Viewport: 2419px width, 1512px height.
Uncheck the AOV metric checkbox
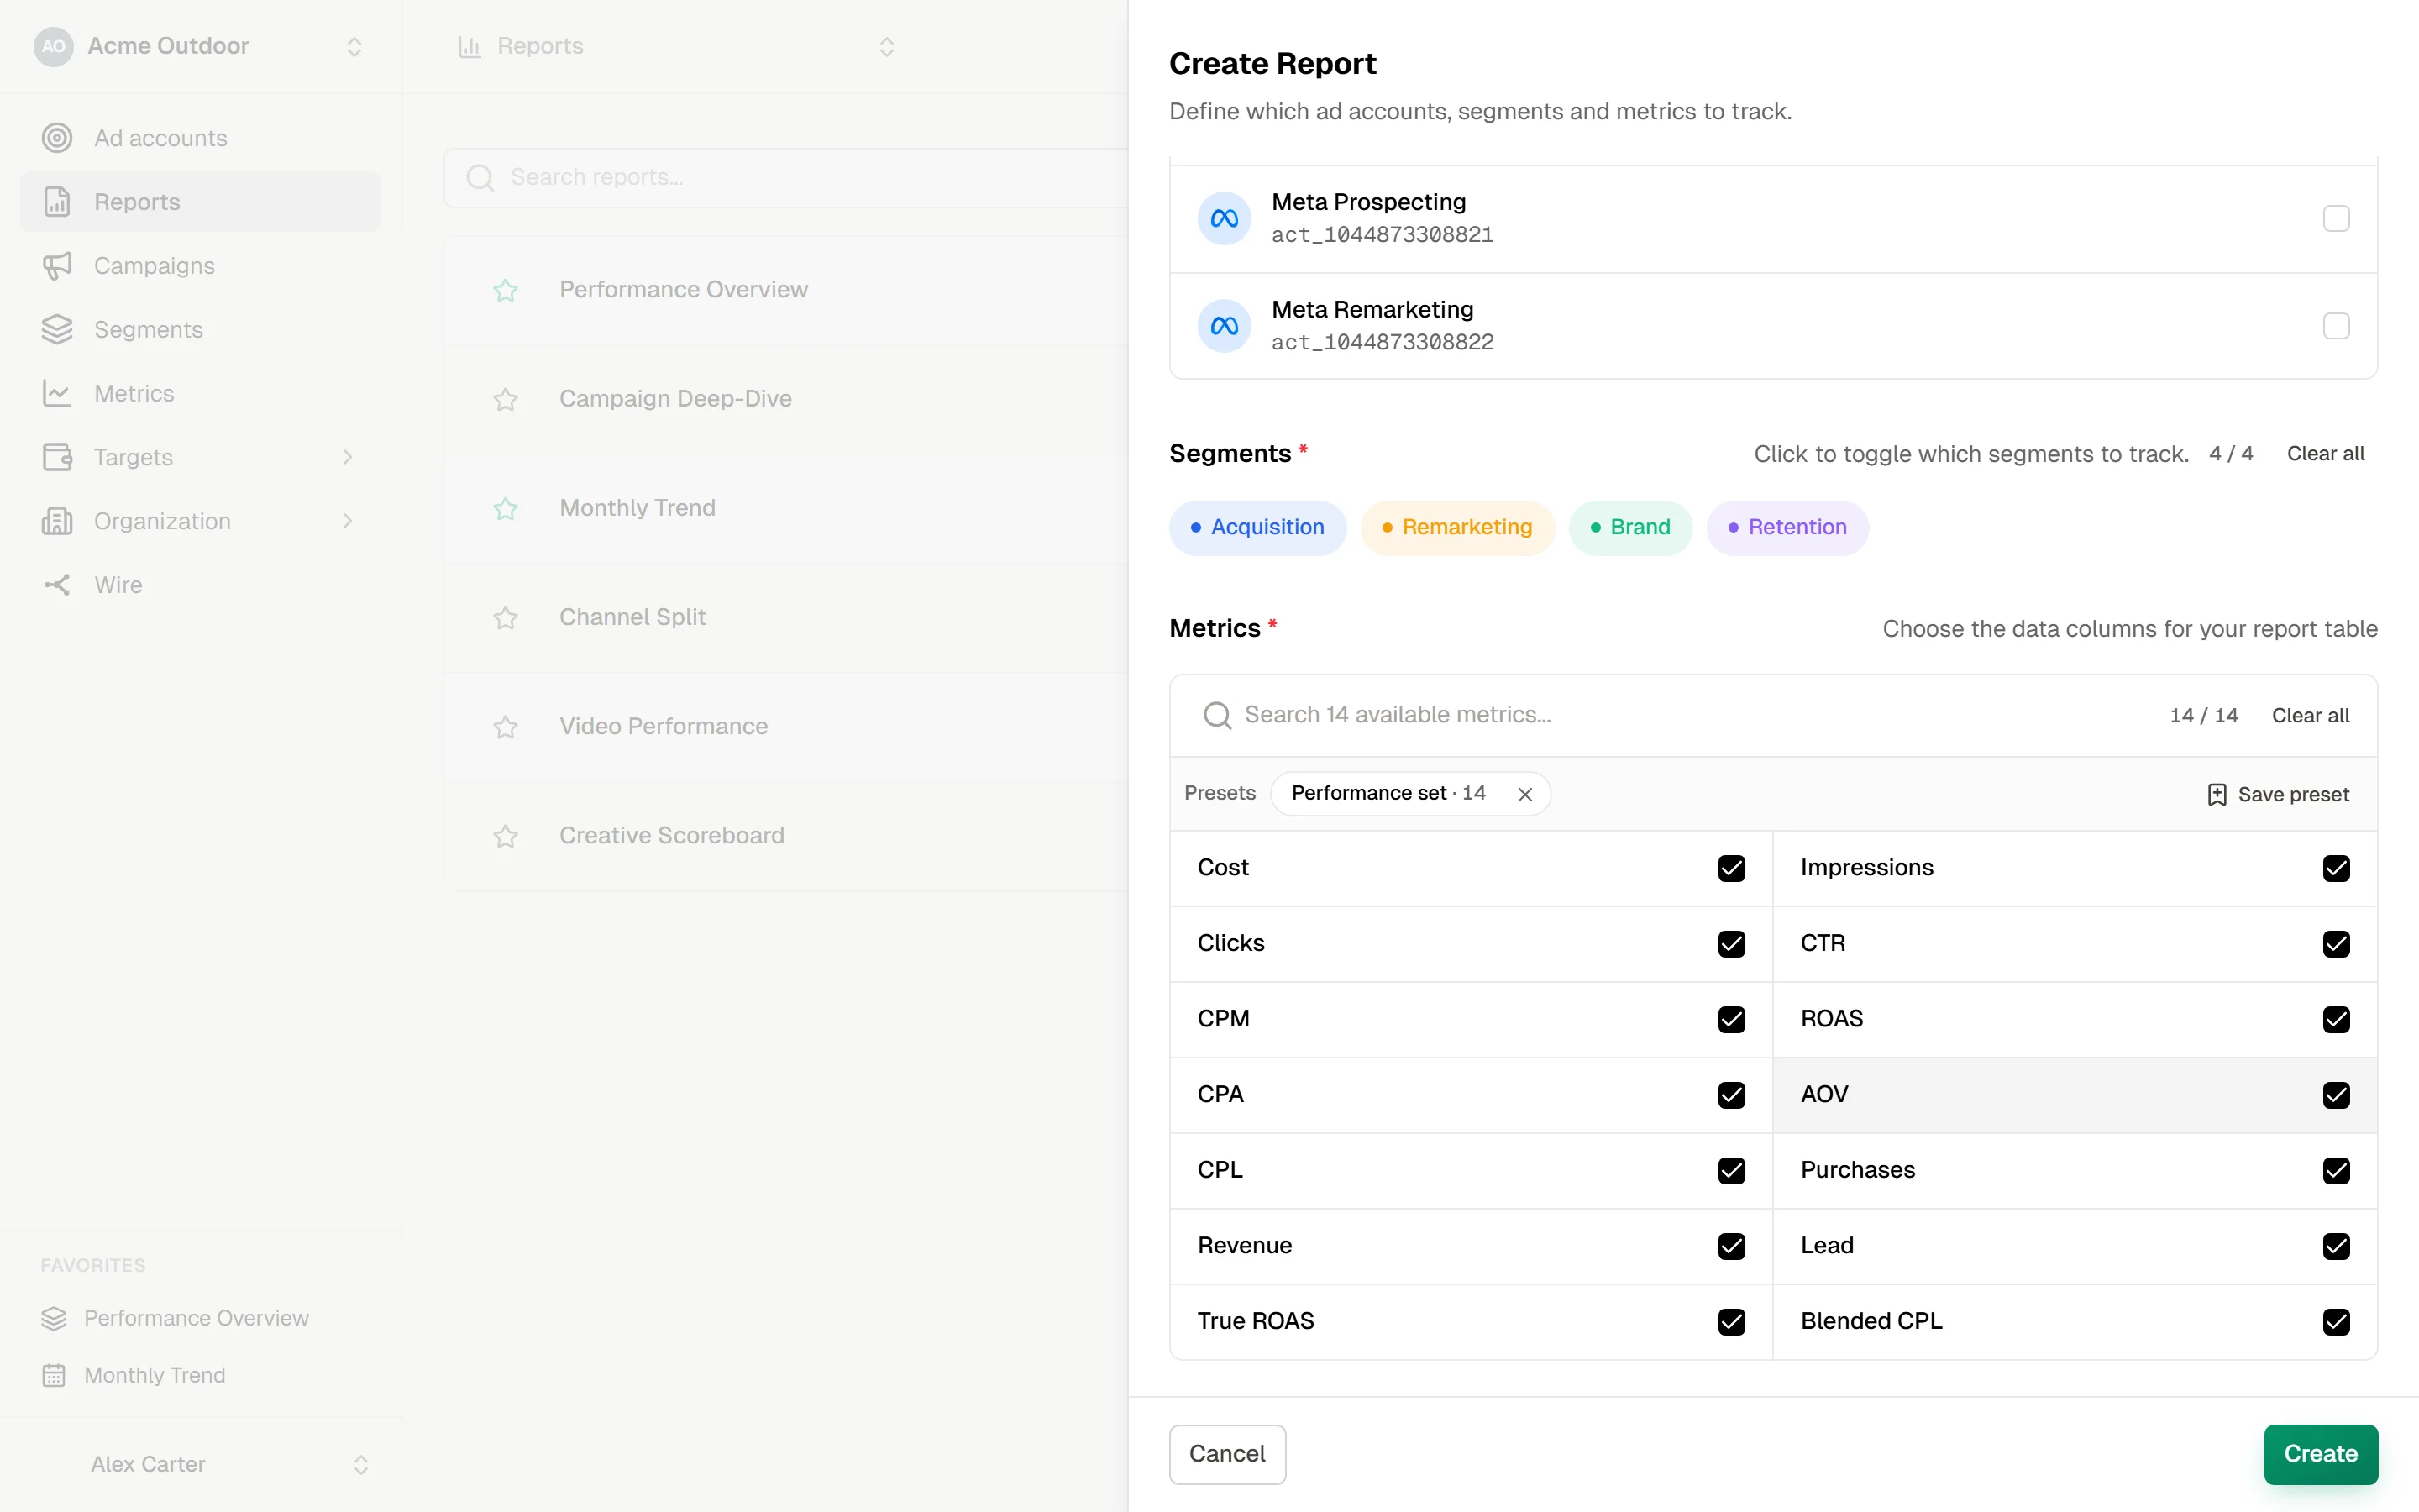coord(2336,1095)
